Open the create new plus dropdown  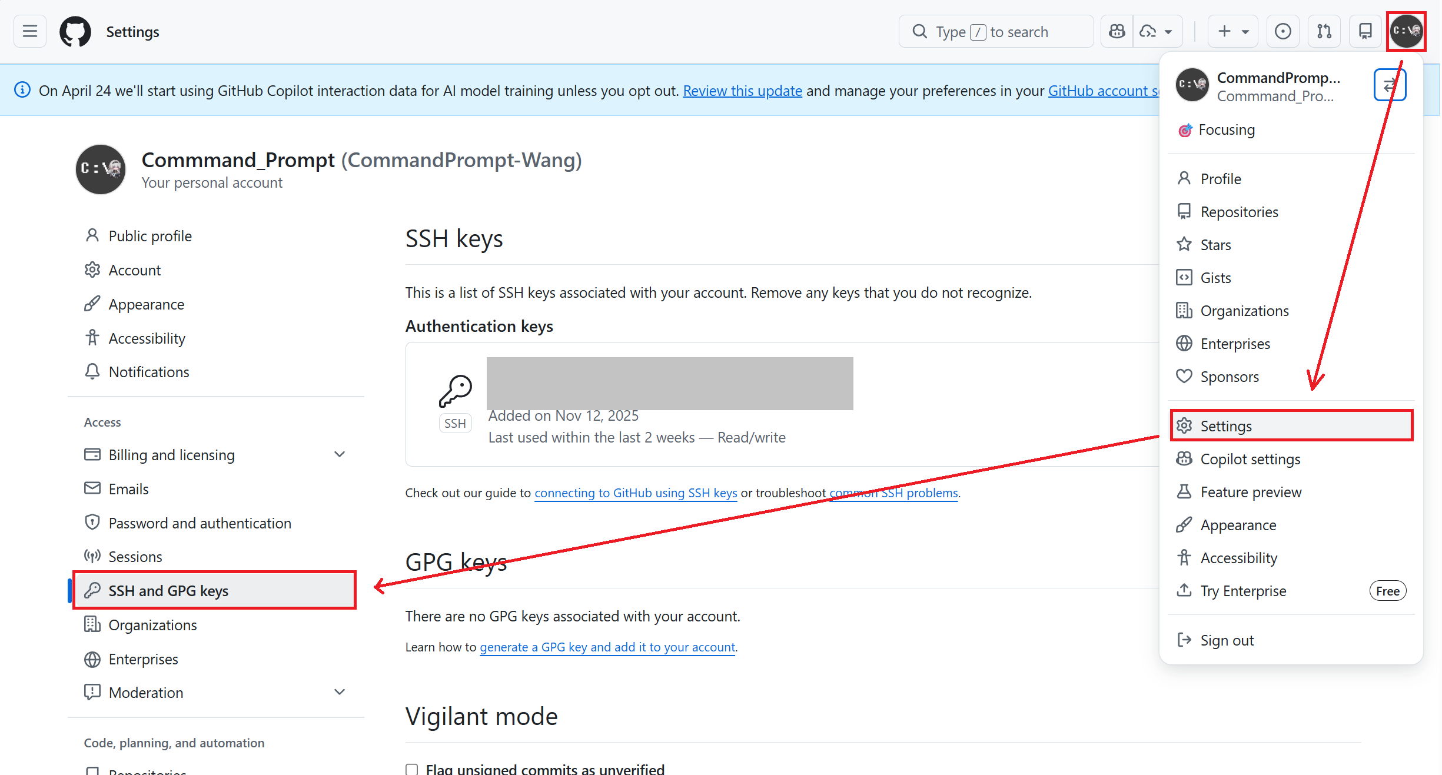click(1231, 31)
